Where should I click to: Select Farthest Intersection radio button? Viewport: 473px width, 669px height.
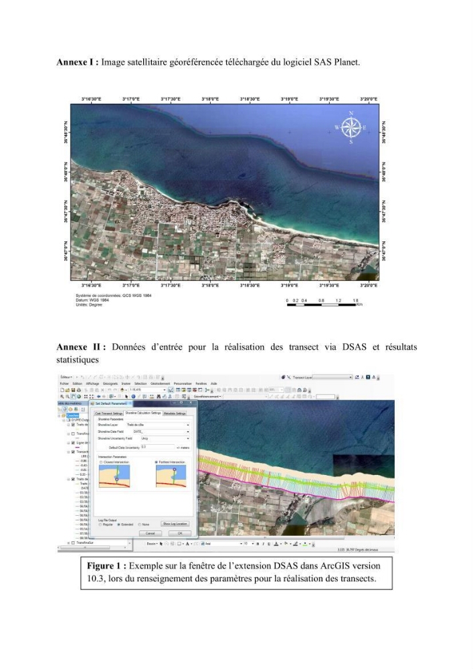click(x=157, y=462)
